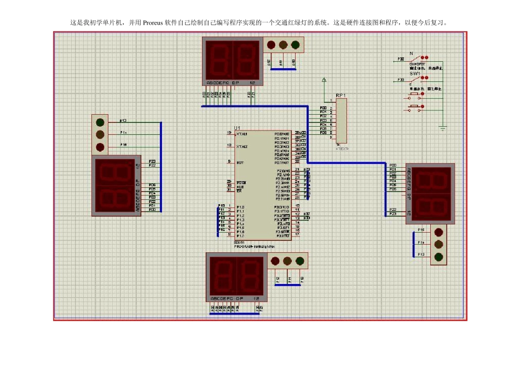The width and height of the screenshot is (520, 367).
Task: Select the right vertical seven-segment display
Action: (x=430, y=193)
